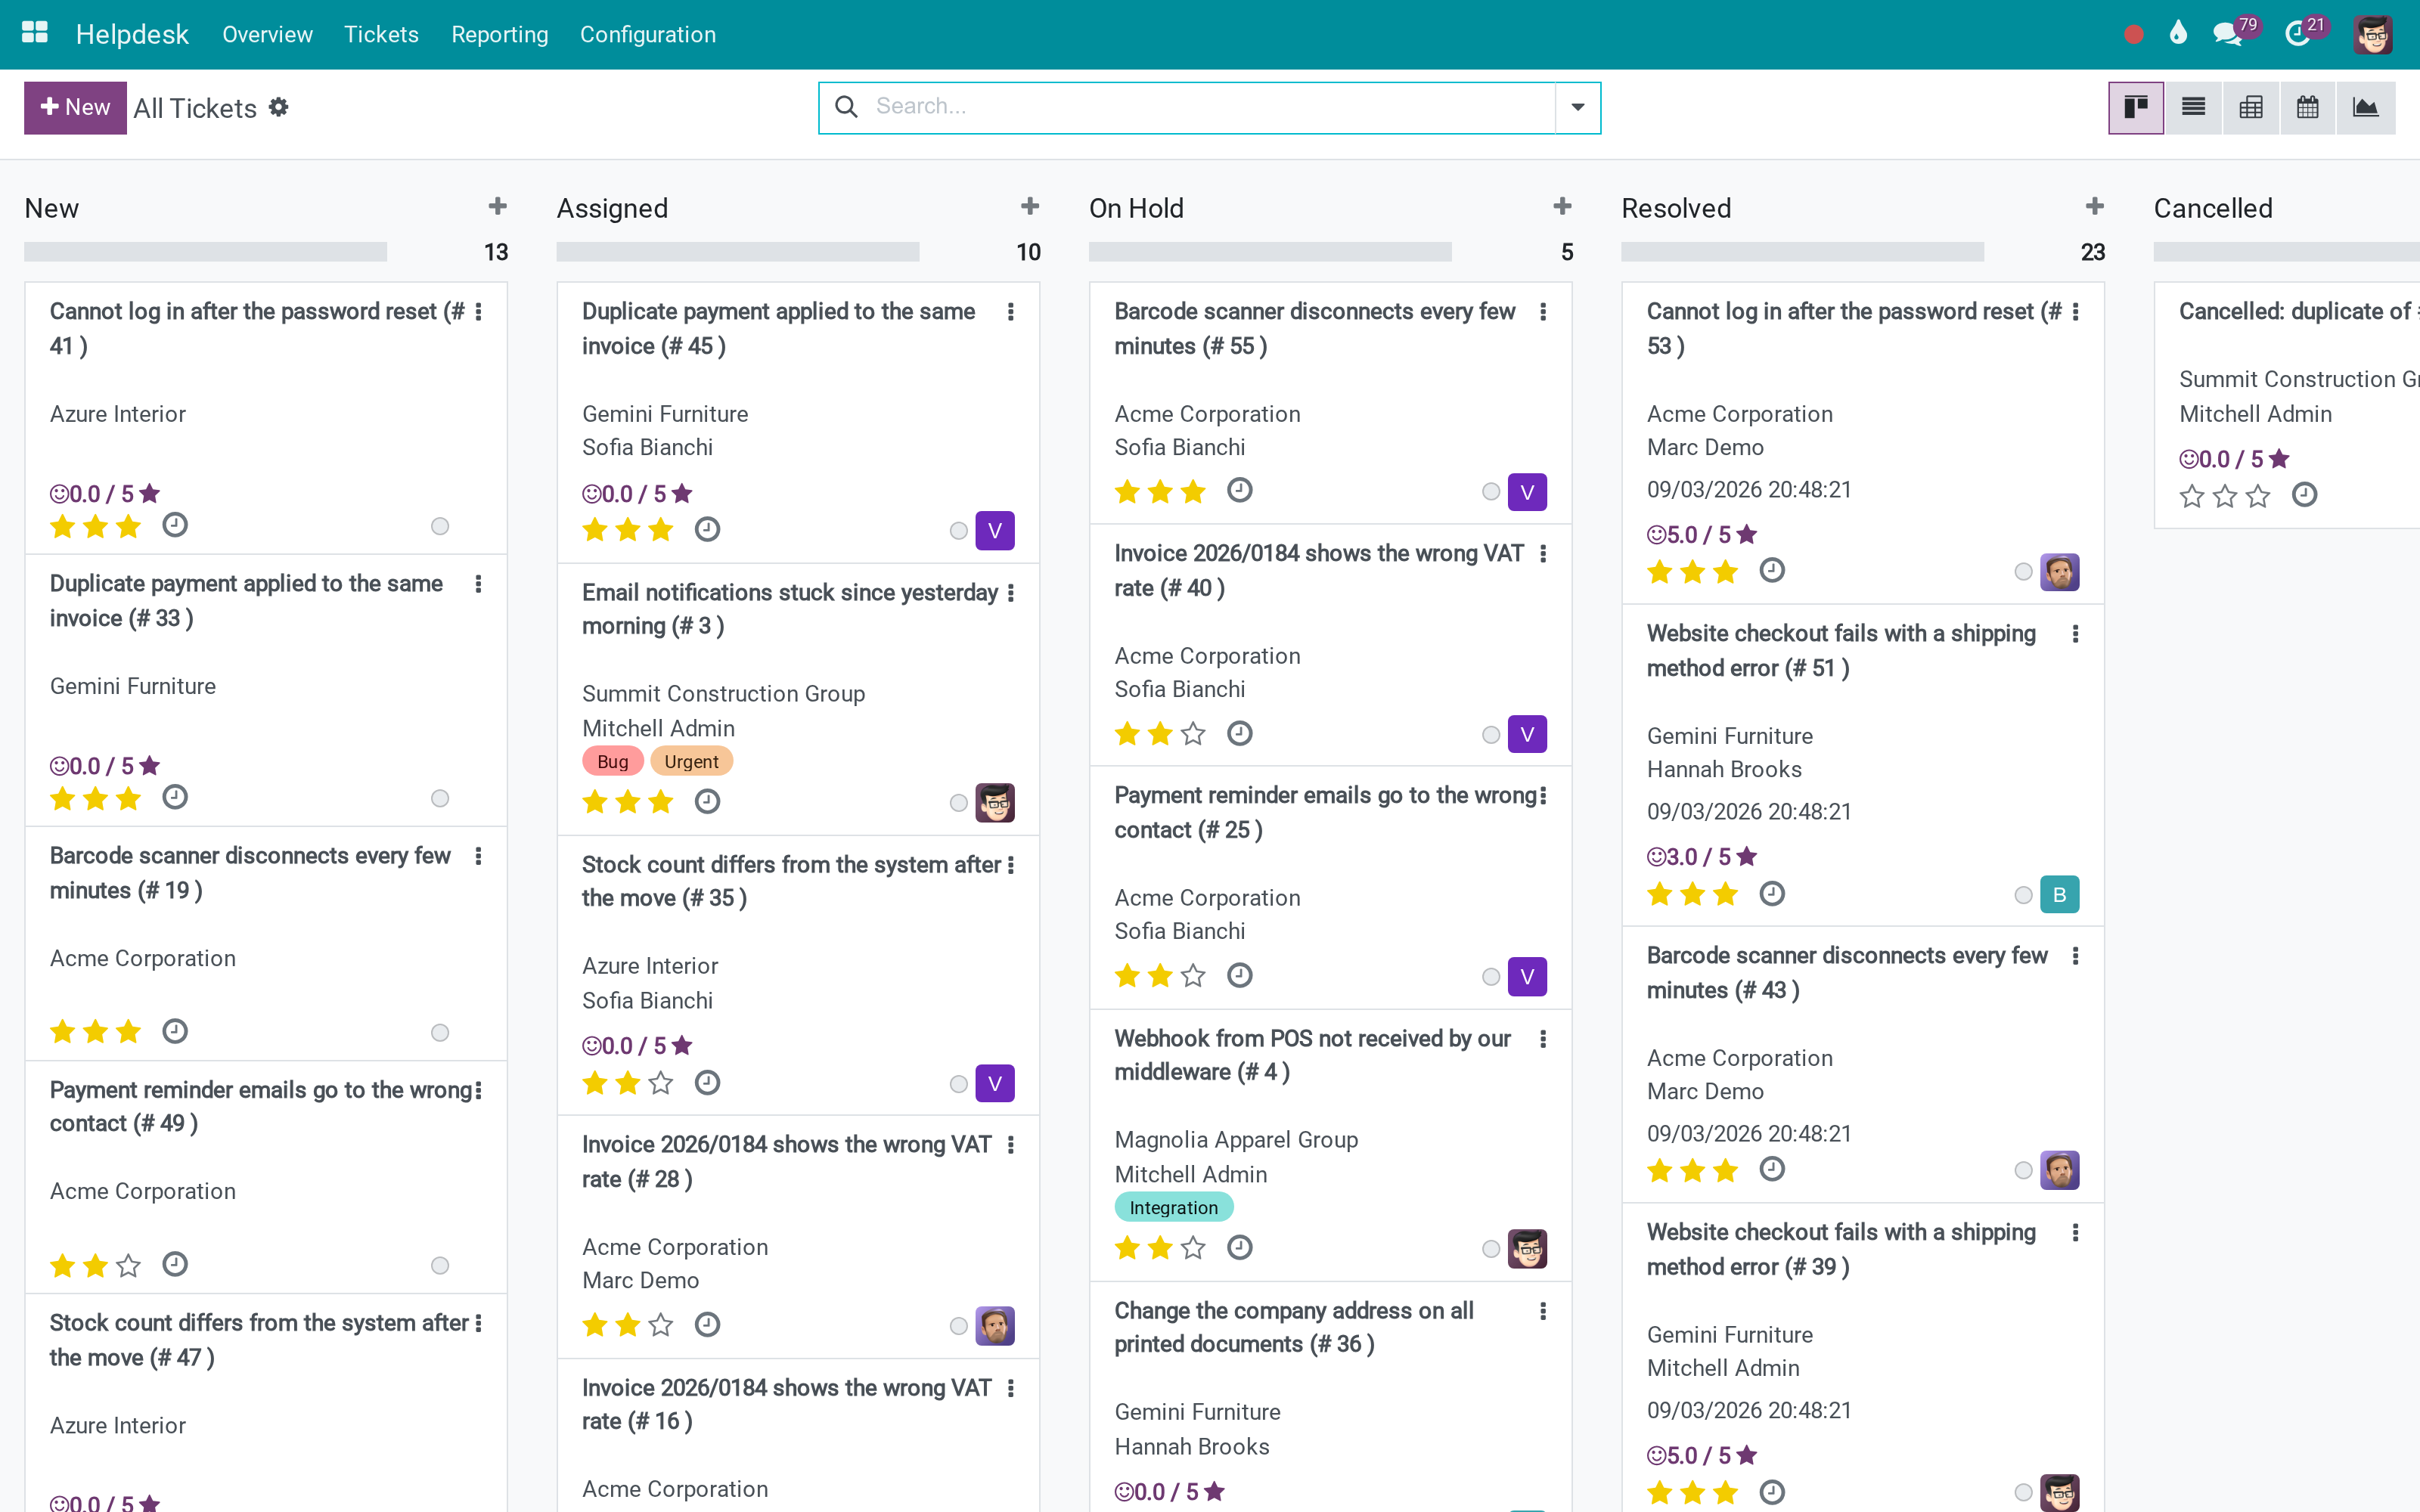Open the droplet debug icon in navbar

click(x=2178, y=33)
